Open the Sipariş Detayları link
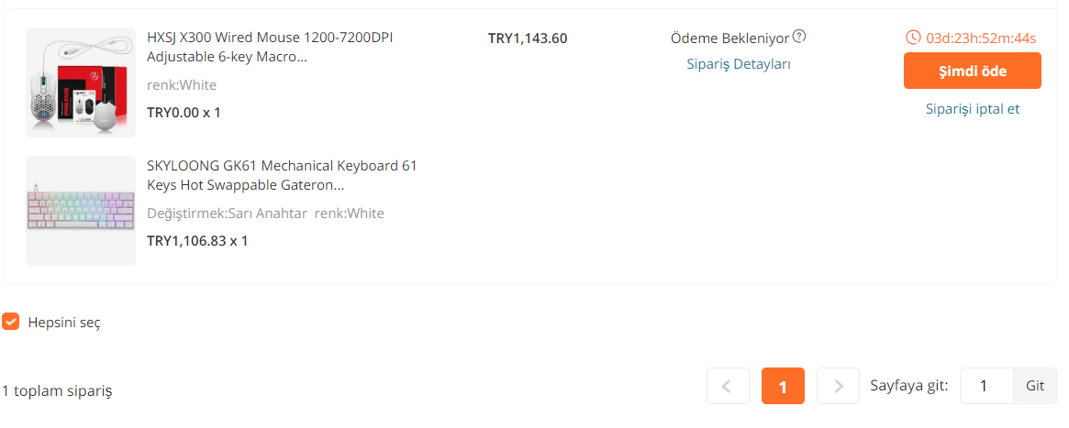The image size is (1069, 428). 738,64
